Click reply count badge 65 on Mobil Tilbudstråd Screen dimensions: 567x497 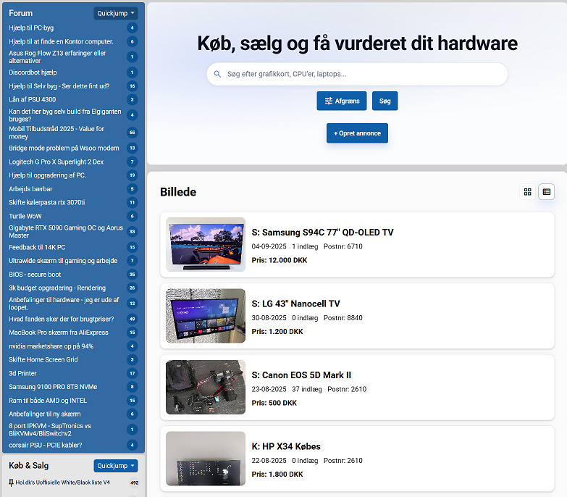132,133
